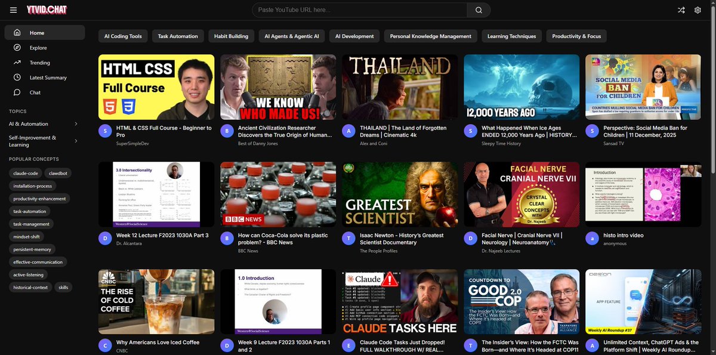
Task: Click the Sansad TV channel avatar
Action: (592, 131)
